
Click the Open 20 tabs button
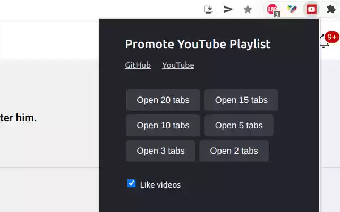click(x=163, y=100)
